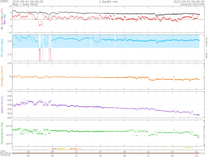The width and height of the screenshot is (208, 157).
Task: Toggle the Bt series label
Action: [2, 28]
